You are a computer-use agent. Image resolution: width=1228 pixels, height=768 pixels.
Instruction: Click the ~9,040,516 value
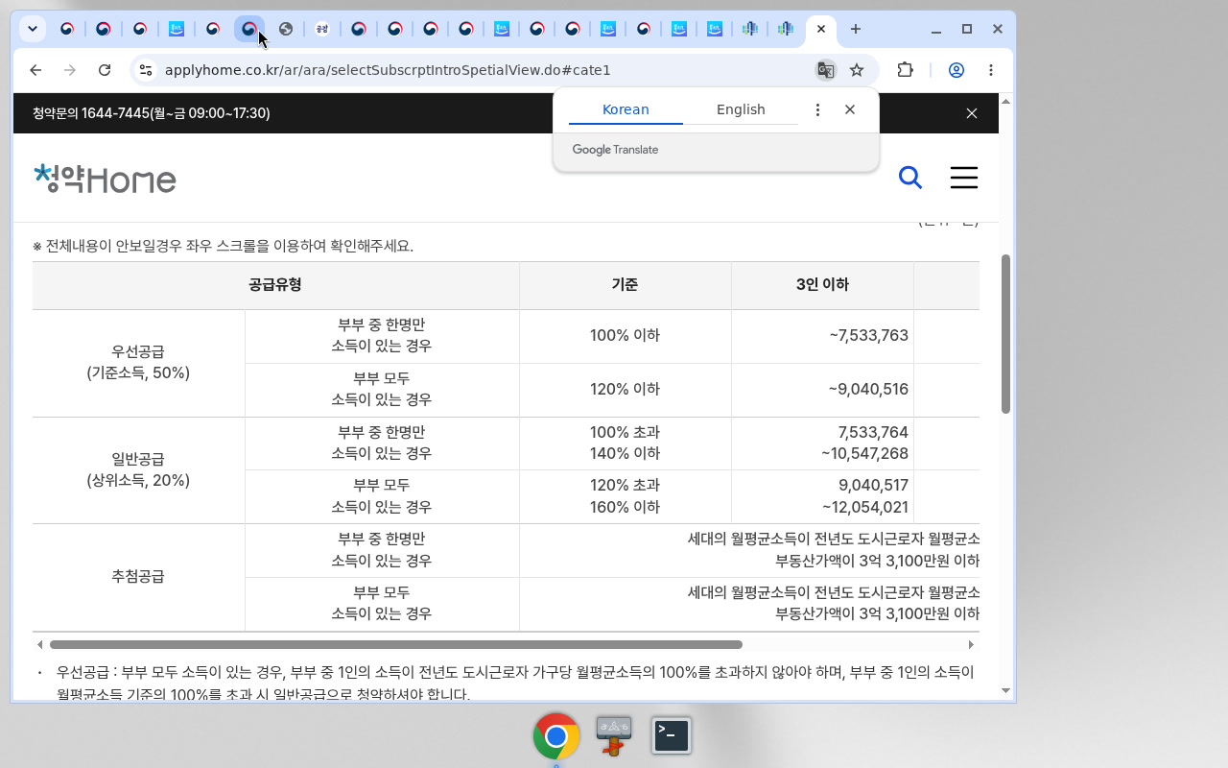click(868, 390)
